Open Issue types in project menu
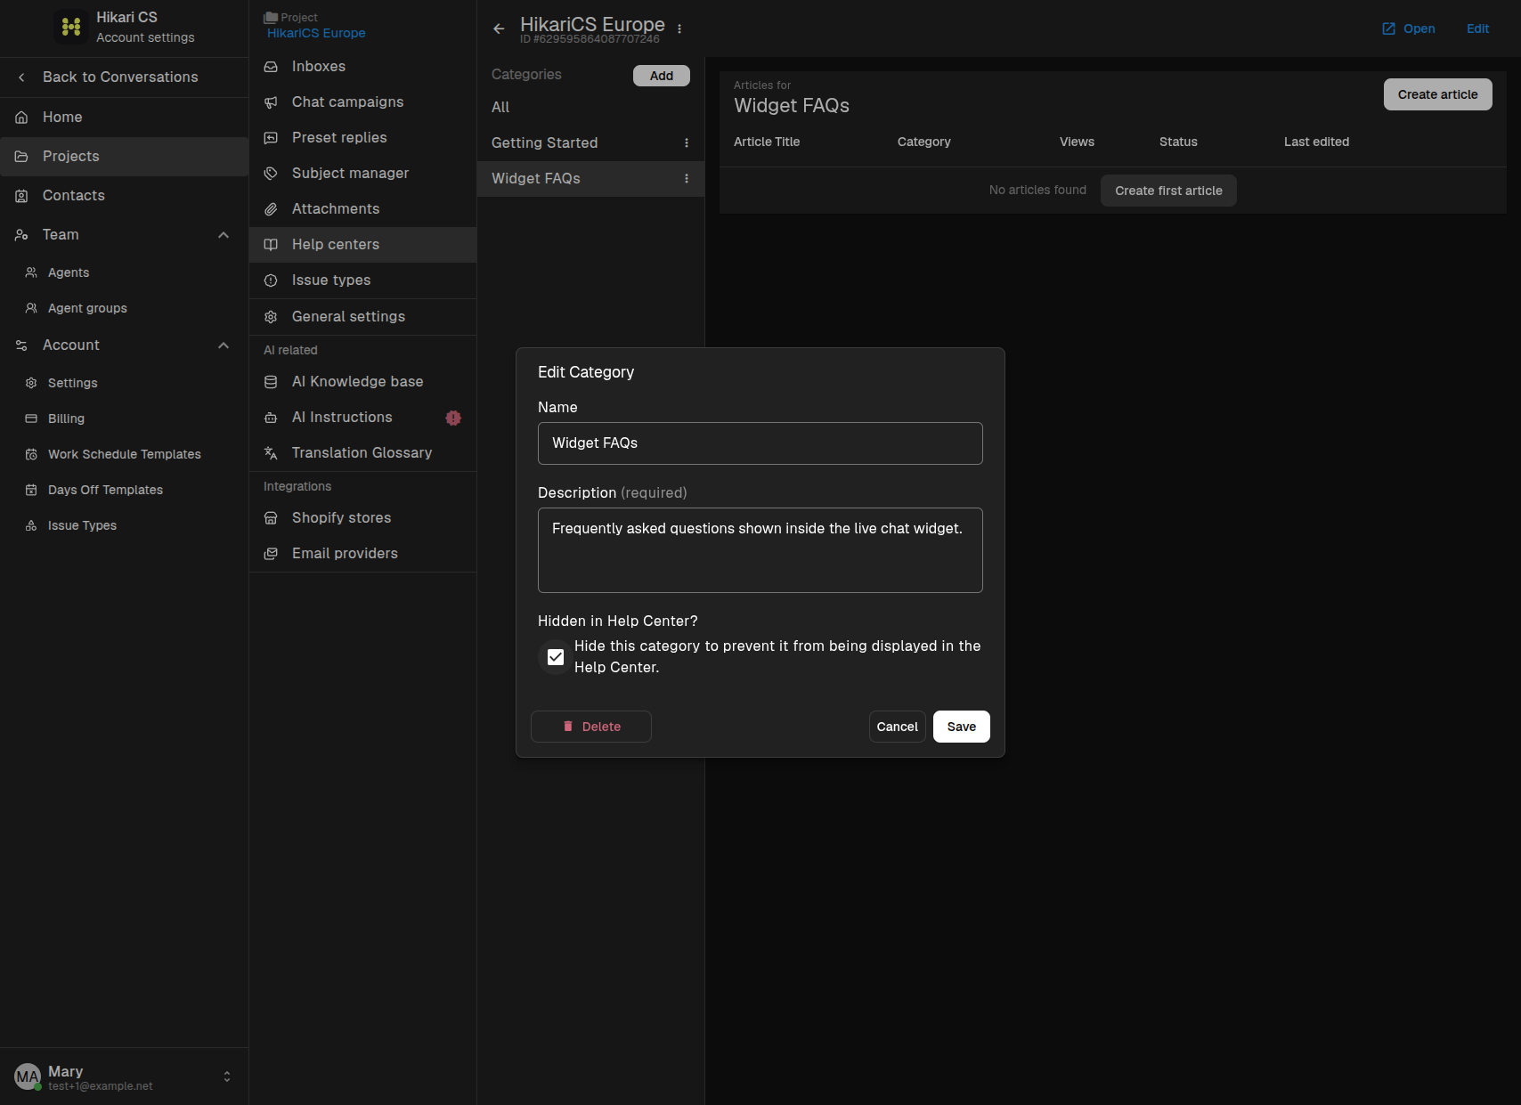The width and height of the screenshot is (1521, 1105). pos(362,280)
